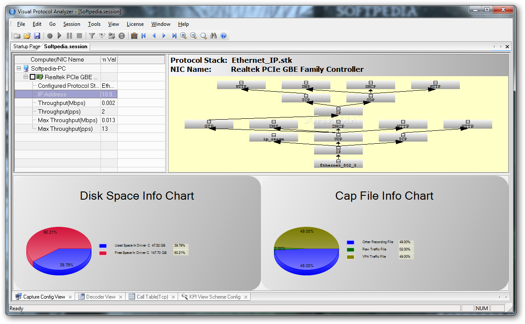The width and height of the screenshot is (525, 324).
Task: Select the IP Address row
Action: (66, 94)
